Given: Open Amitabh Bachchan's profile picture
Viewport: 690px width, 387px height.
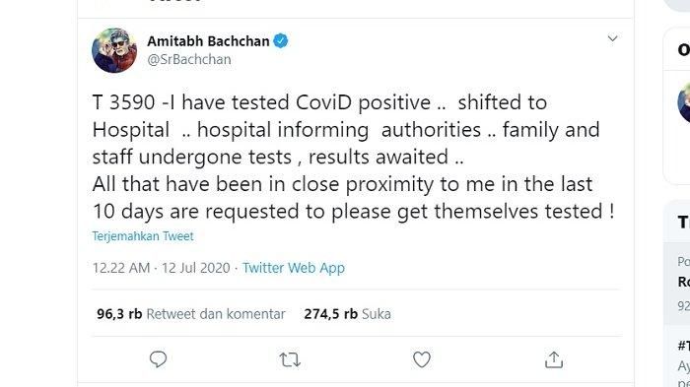Looking at the screenshot, I should [114, 50].
